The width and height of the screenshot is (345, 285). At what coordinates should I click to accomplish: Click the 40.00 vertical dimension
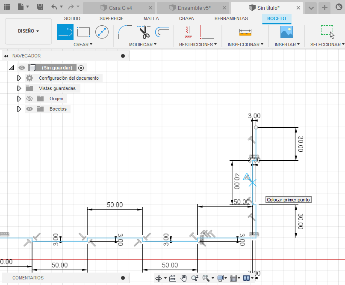tap(236, 181)
